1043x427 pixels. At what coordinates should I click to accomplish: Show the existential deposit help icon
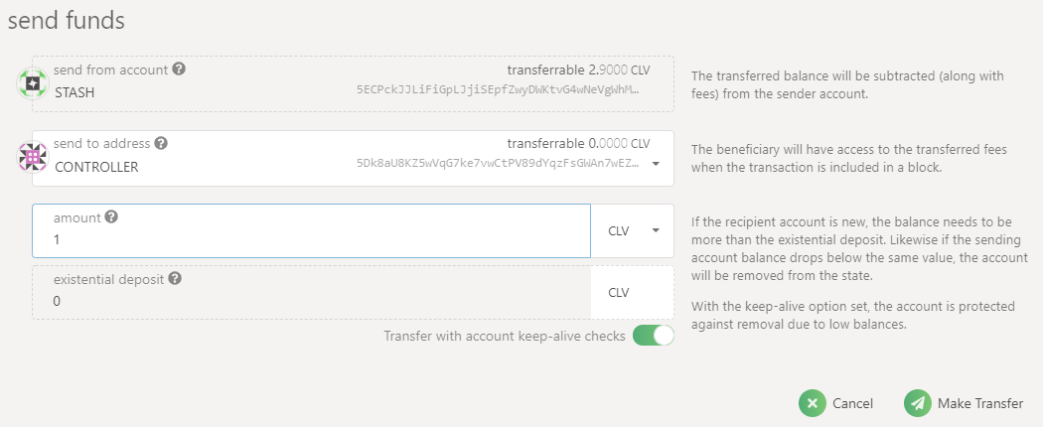pyautogui.click(x=175, y=279)
